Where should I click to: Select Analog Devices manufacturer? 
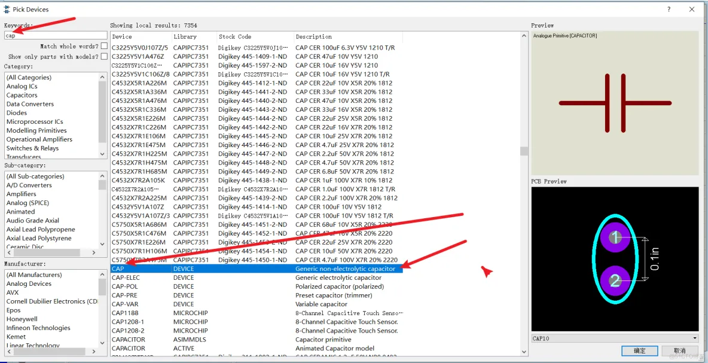(x=29, y=283)
